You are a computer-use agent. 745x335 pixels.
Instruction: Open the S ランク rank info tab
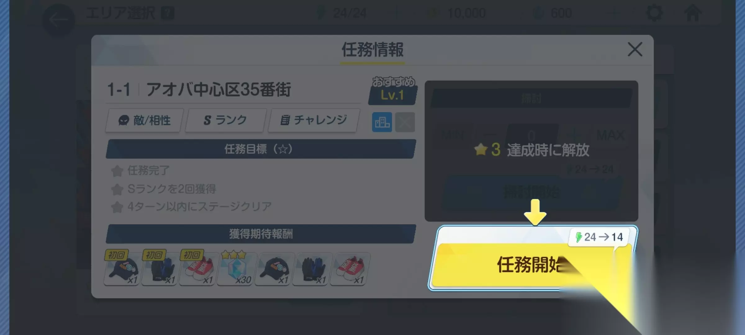(226, 120)
